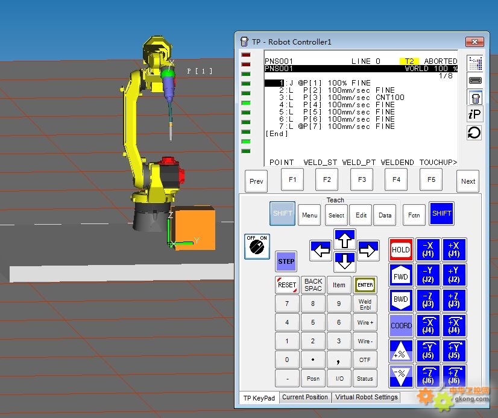Open the Menu key

[x=310, y=215]
